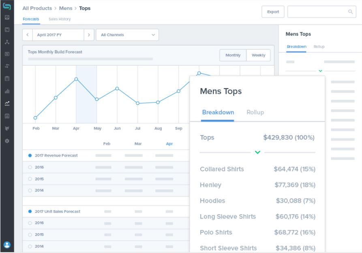Open the integrations icon above the gear
This screenshot has width=362, height=253.
click(x=7, y=128)
